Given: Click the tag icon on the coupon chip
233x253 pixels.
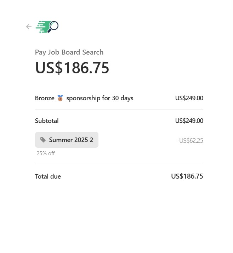Looking at the screenshot, I should coord(43,140).
